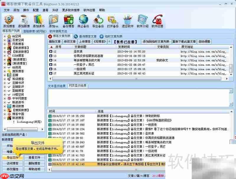The width and height of the screenshot is (236, 179).
Task: Expand the 豆瓣书评 tree node
Action: point(5,83)
